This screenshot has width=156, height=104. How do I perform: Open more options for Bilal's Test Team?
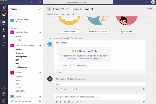(x=40, y=32)
